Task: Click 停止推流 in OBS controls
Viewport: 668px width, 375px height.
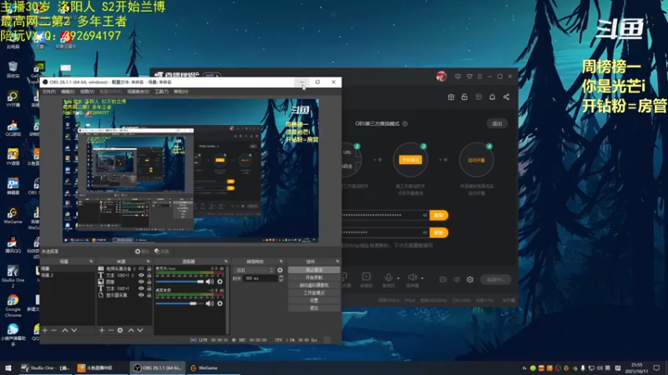Action: point(314,269)
